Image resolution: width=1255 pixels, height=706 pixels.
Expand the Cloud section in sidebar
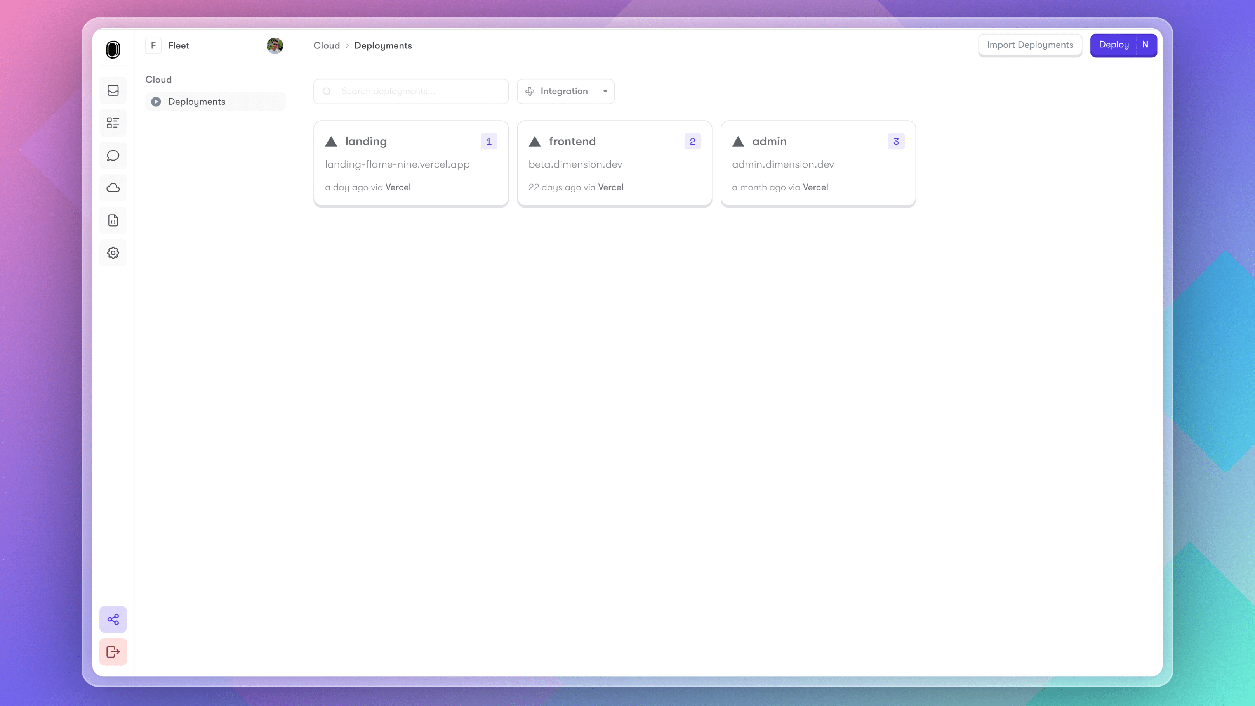coord(158,79)
